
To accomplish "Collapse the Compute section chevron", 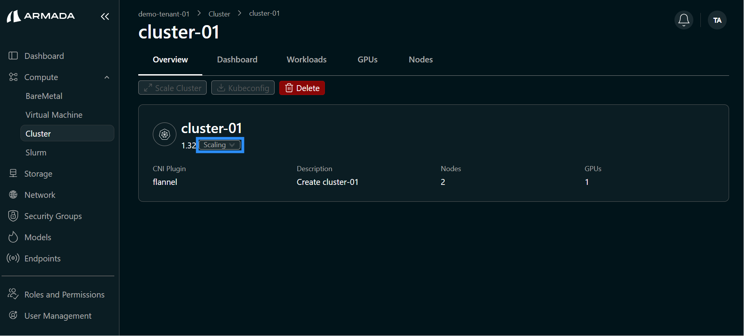I will tap(107, 77).
